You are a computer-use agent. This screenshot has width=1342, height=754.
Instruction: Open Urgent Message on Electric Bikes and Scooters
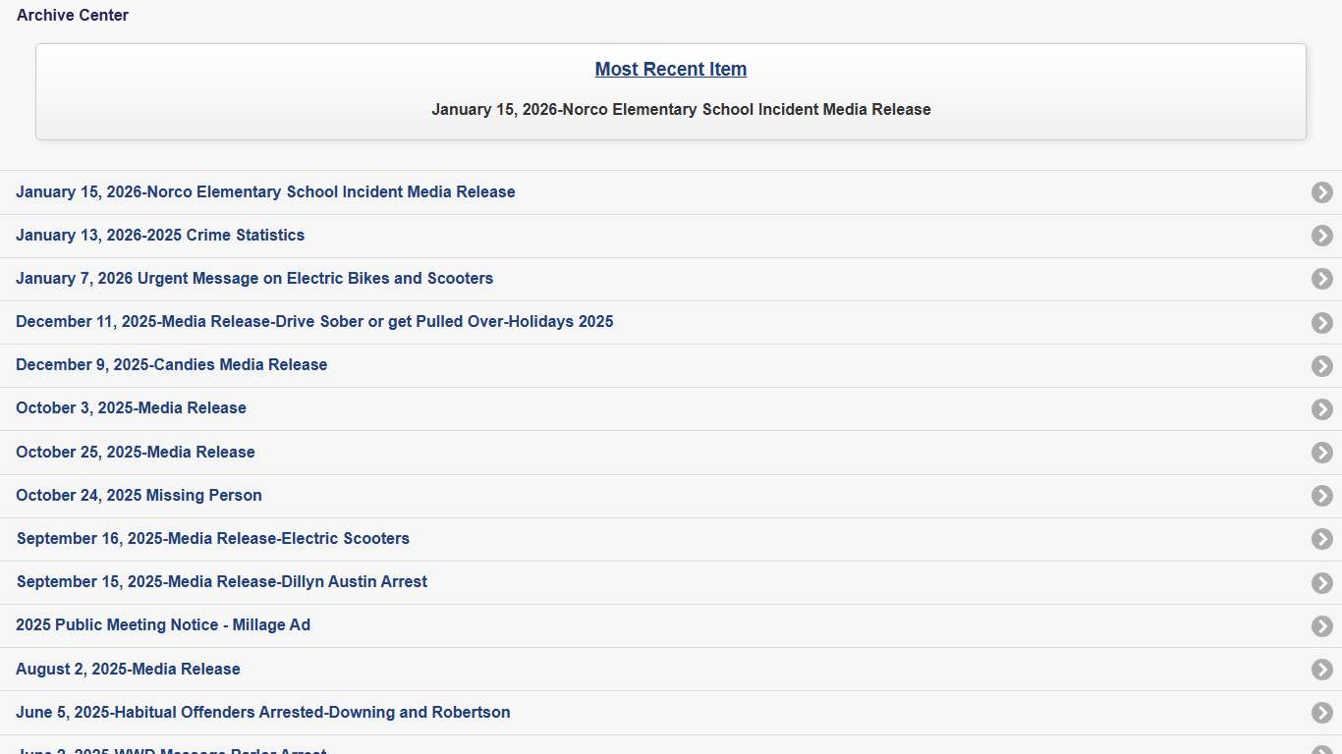(x=254, y=279)
